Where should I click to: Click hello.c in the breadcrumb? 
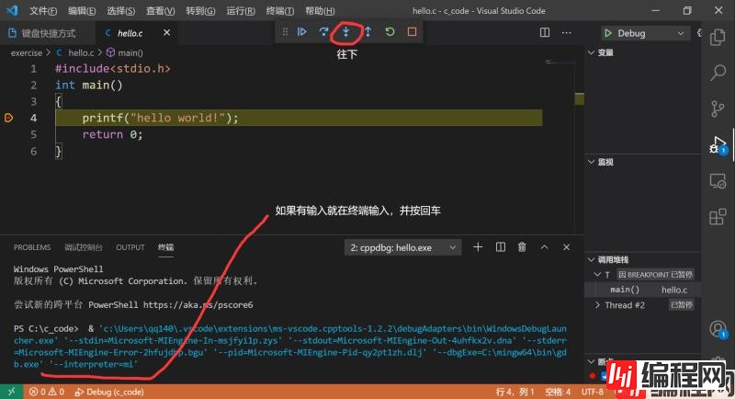[x=81, y=53]
